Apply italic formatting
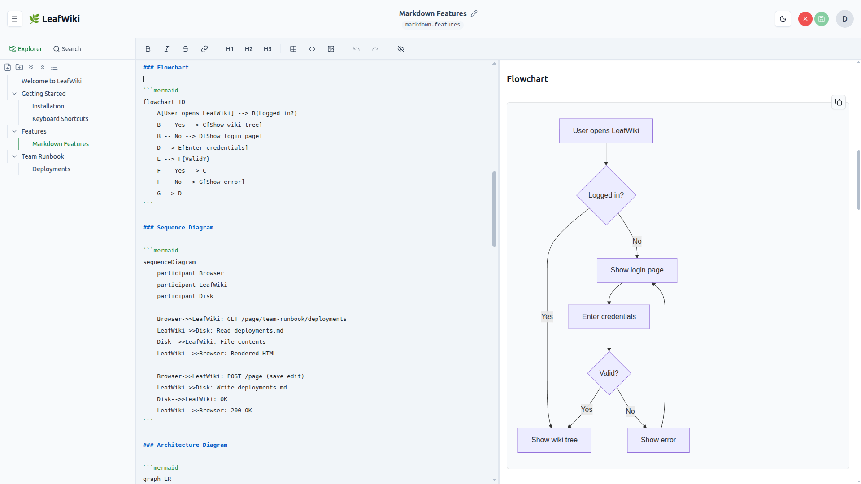 click(x=167, y=49)
